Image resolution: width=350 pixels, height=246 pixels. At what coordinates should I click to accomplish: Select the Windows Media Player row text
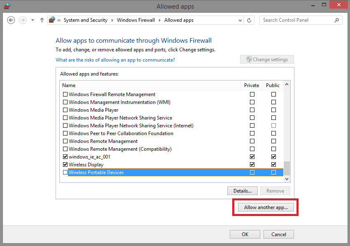pyautogui.click(x=93, y=110)
